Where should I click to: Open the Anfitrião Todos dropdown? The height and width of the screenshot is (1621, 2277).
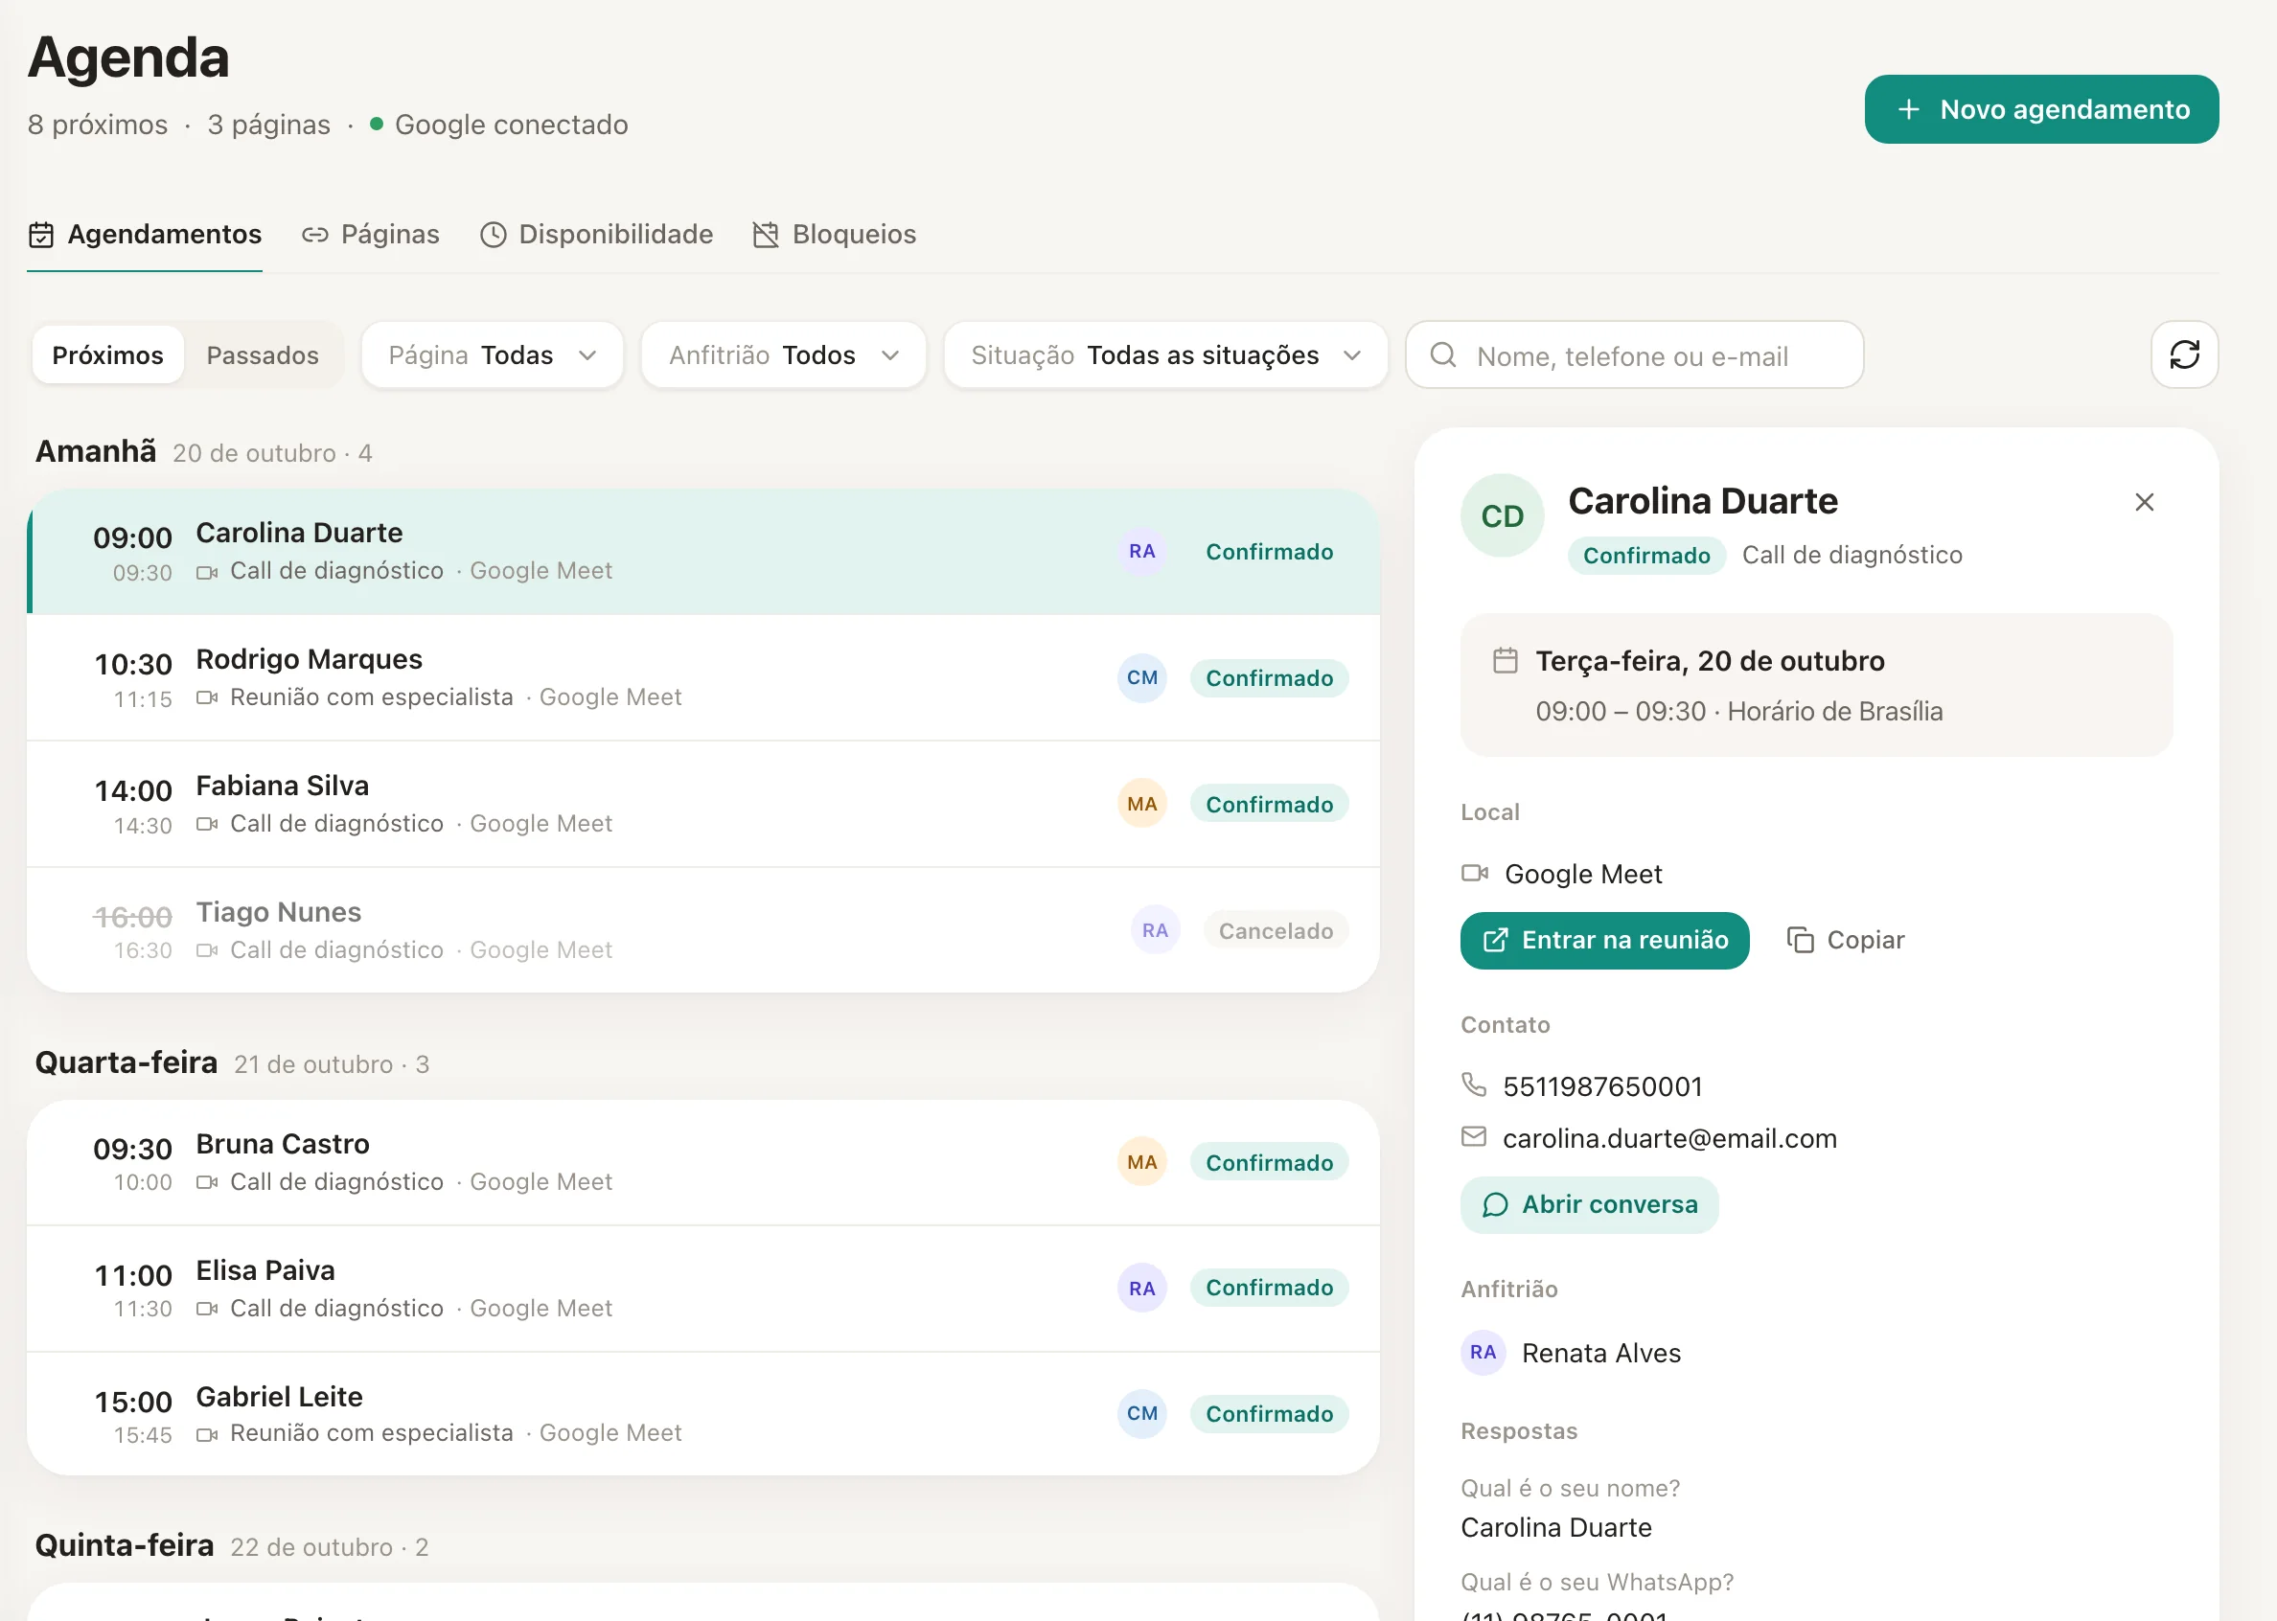click(784, 354)
